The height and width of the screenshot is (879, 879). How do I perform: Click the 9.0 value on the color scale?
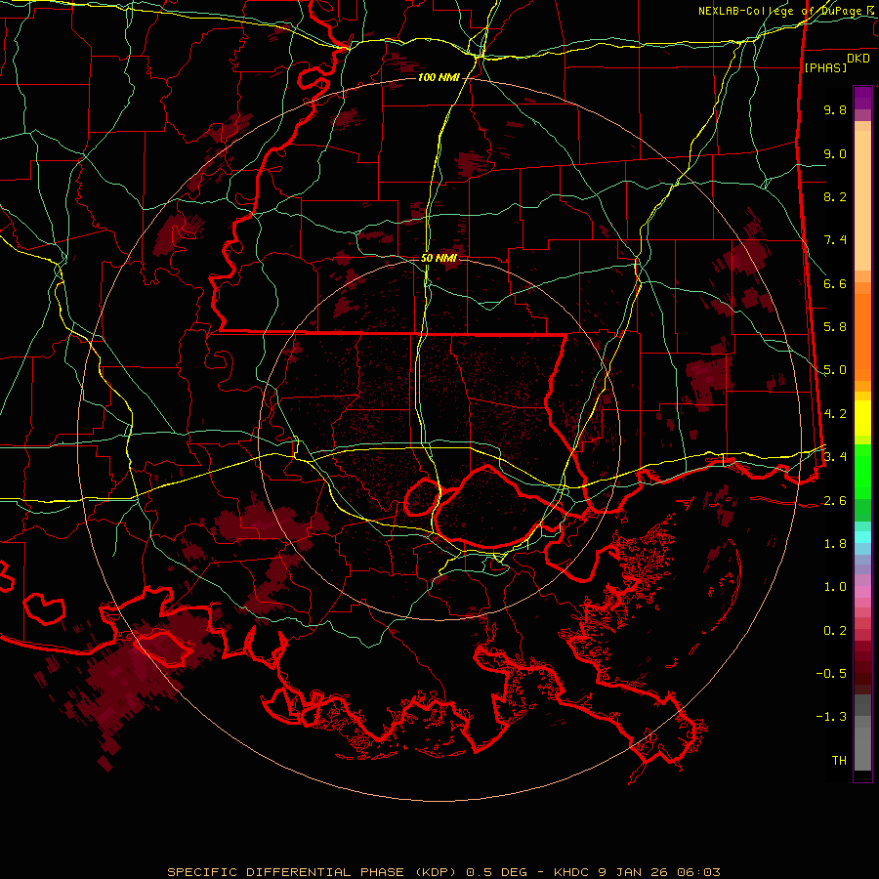835,153
